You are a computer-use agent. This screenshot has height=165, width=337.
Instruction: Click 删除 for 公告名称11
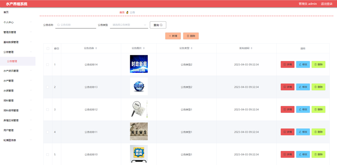click(318, 132)
